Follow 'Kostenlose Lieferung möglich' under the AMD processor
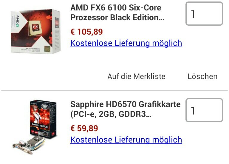229x164 pixels. tap(126, 43)
